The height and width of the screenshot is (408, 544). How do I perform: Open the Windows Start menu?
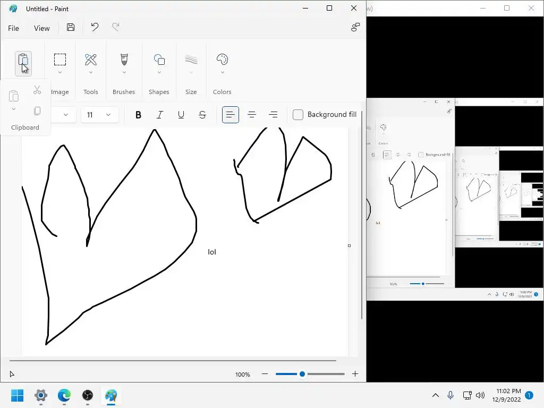pyautogui.click(x=18, y=395)
